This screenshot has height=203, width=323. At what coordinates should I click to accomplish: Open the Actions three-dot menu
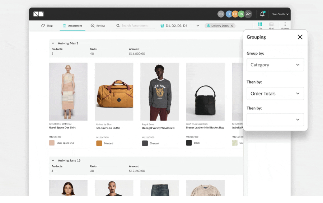click(x=285, y=25)
